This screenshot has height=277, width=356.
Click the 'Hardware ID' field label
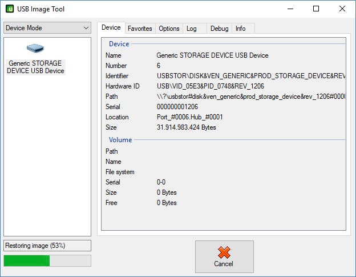pyautogui.click(x=122, y=86)
